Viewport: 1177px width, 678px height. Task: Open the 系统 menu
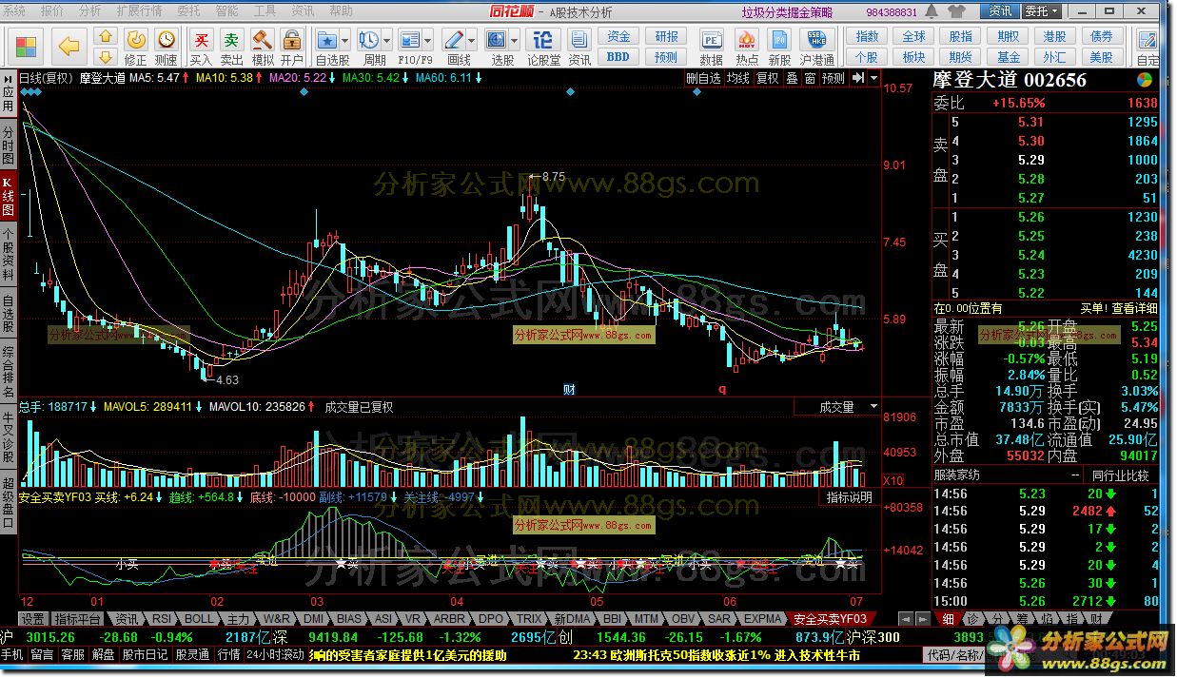point(14,11)
